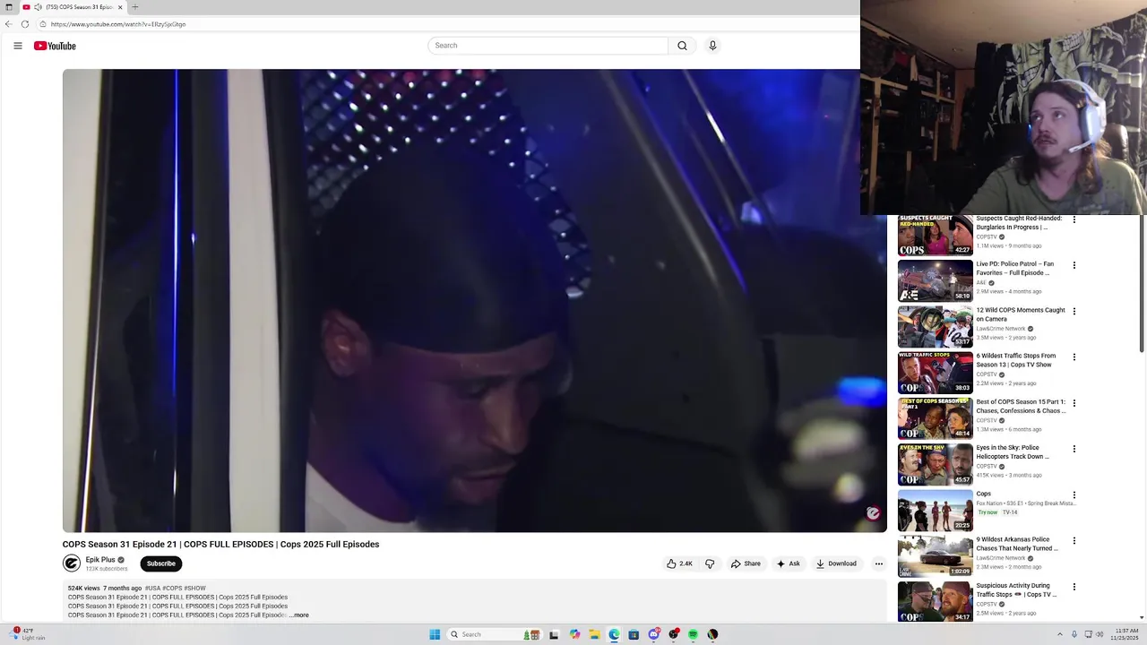This screenshot has height=645, width=1147.
Task: Open the Cops Fox Nation thumbnail
Action: [x=935, y=510]
